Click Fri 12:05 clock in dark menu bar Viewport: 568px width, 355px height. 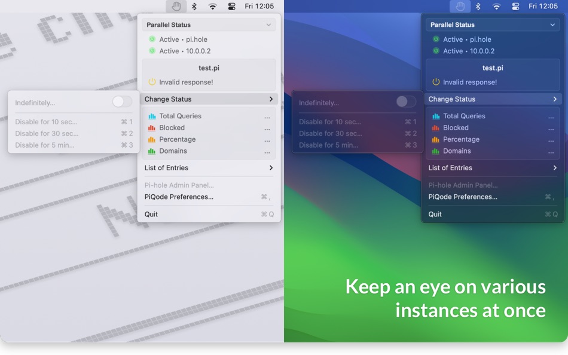tap(543, 6)
